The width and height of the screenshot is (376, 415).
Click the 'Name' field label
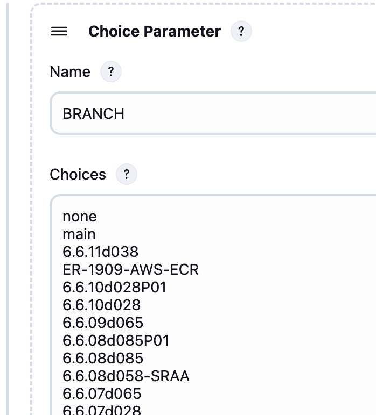[69, 72]
